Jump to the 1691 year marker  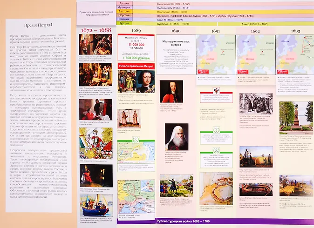click(215, 31)
